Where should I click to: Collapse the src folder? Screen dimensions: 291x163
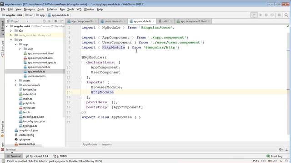coord(11,40)
